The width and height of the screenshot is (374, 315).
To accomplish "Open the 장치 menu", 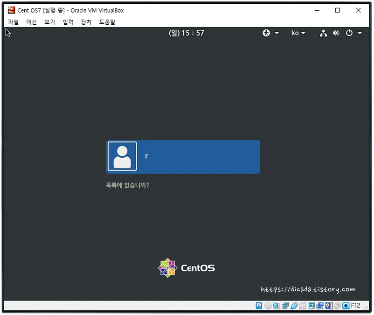I will 86,22.
